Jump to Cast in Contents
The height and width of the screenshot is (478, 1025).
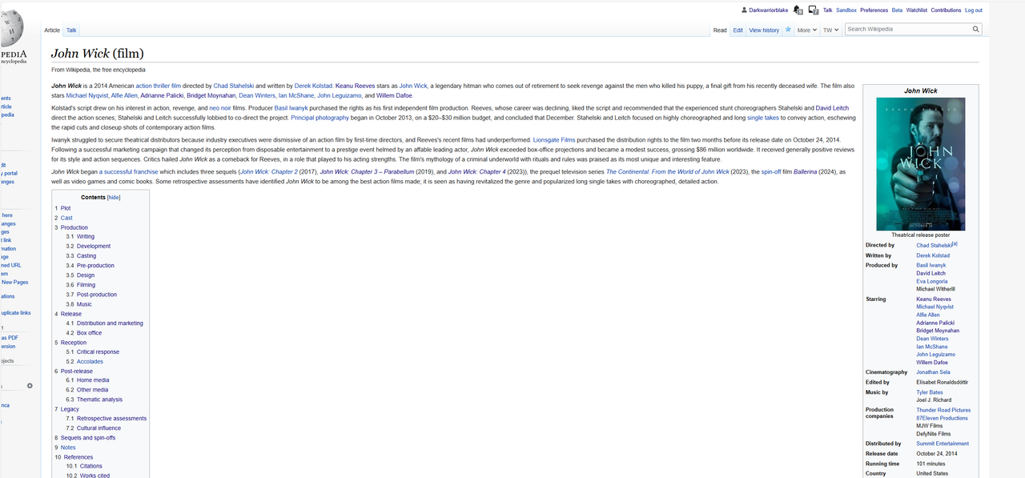coord(66,218)
